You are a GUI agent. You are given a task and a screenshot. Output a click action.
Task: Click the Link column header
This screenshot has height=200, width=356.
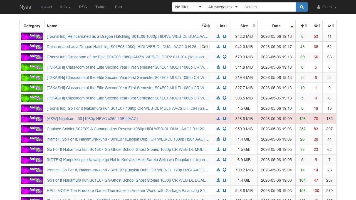tap(221, 26)
